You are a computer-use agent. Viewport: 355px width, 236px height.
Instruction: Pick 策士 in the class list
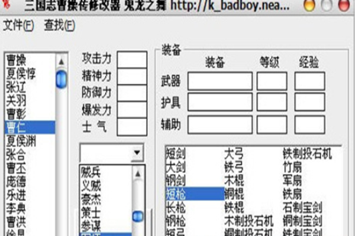pos(91,199)
